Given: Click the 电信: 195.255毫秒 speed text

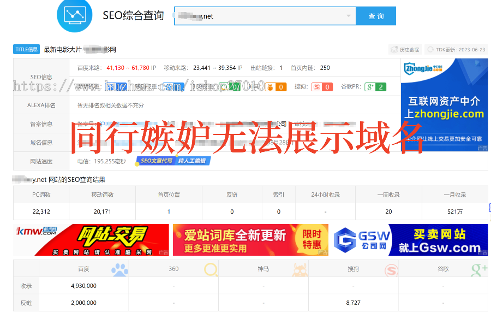Looking at the screenshot, I should (x=101, y=161).
